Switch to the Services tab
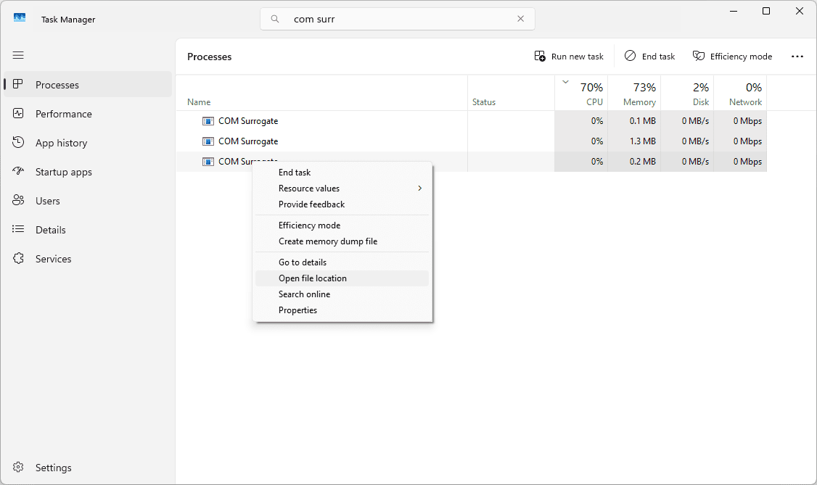The width and height of the screenshot is (817, 485). click(x=88, y=259)
